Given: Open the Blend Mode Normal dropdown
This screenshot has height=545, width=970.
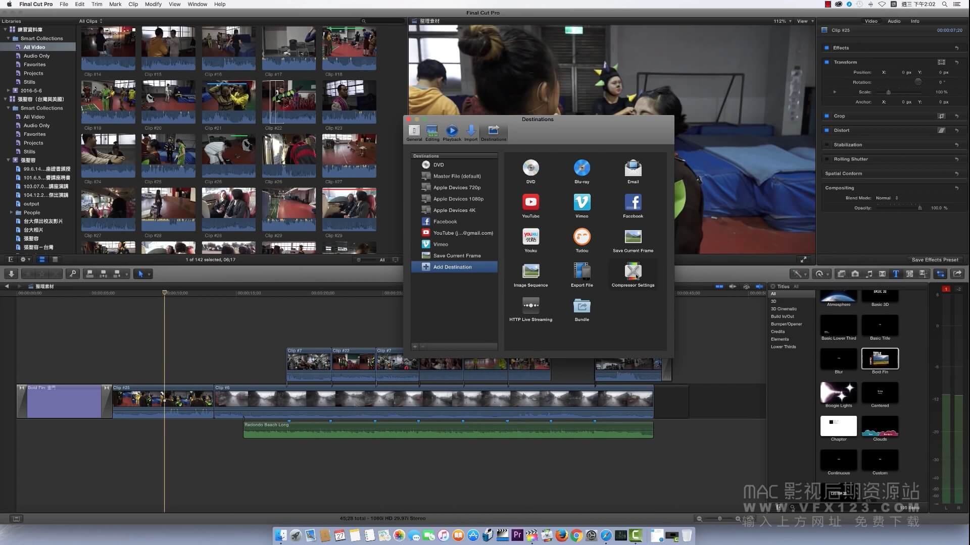Looking at the screenshot, I should point(887,198).
